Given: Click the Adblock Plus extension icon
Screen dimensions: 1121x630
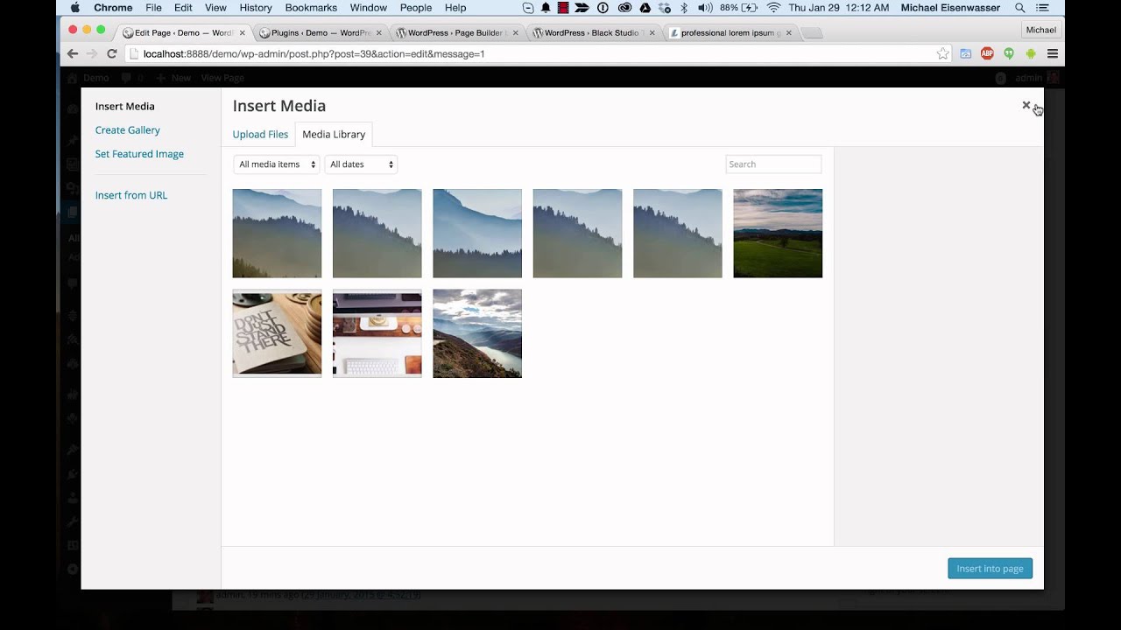Looking at the screenshot, I should click(x=987, y=53).
